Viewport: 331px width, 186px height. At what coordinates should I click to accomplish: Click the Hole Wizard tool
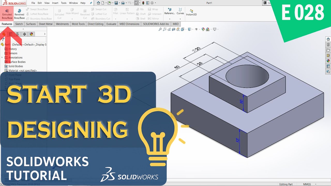[72, 12]
